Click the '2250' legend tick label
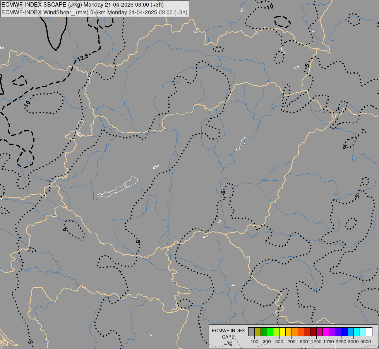The height and width of the screenshot is (349, 379). point(341,342)
